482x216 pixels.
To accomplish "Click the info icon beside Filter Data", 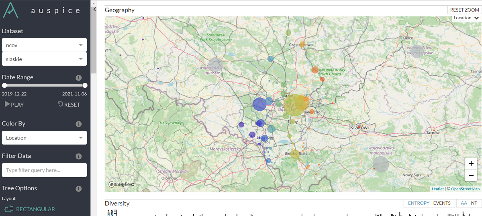I will [x=79, y=156].
